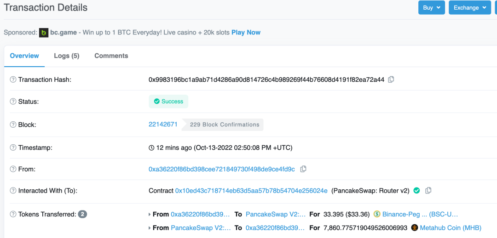The image size is (497, 238).
Task: Click the help icon beside Tokens Transferred
Action: 13,214
